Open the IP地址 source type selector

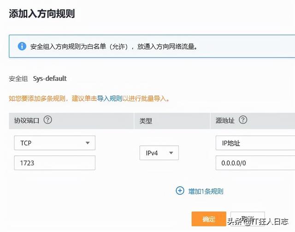(255, 143)
